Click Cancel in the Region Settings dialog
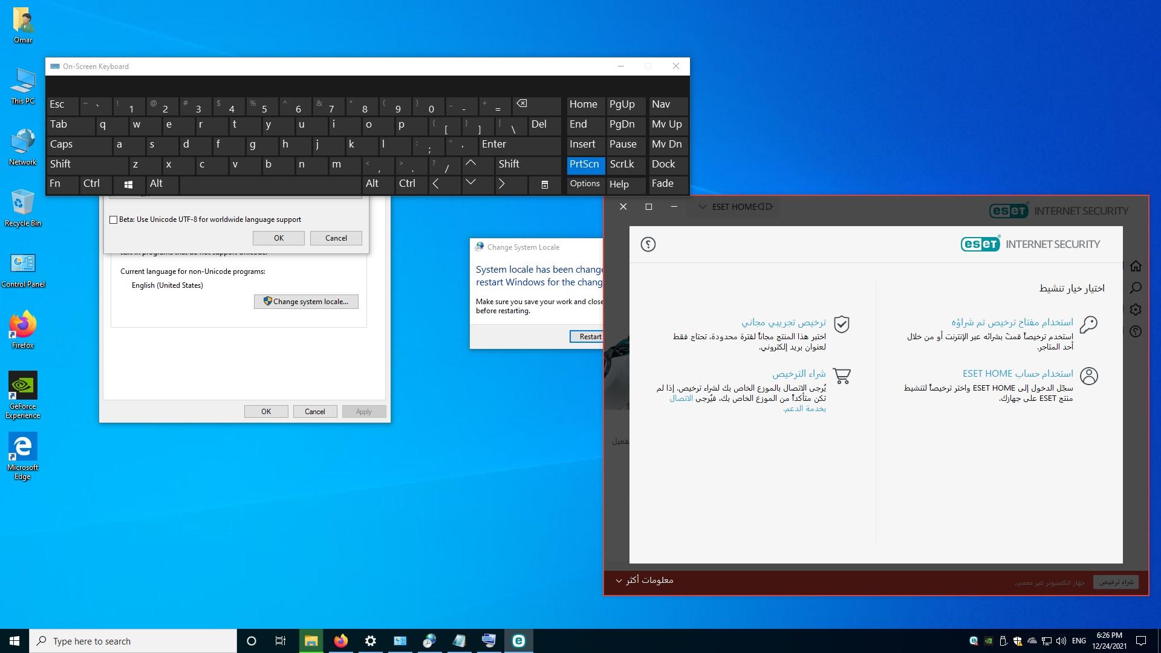This screenshot has width=1161, height=653. [x=336, y=238]
